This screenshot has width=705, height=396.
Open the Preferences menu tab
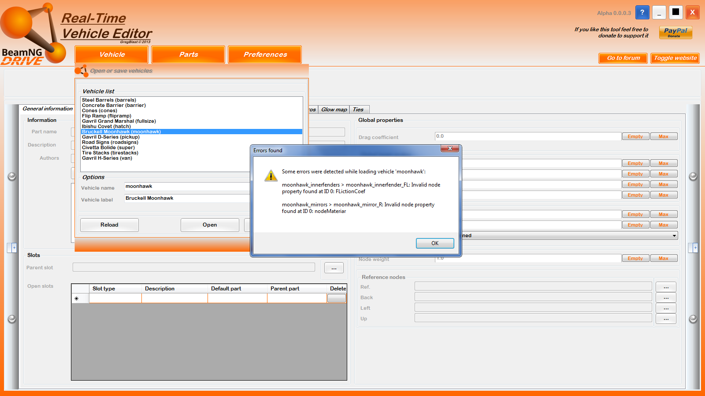coord(265,55)
